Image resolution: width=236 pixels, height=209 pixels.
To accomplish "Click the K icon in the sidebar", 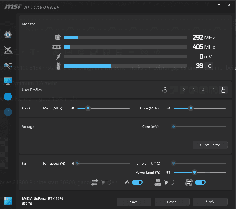I will pyautogui.click(x=8, y=112).
